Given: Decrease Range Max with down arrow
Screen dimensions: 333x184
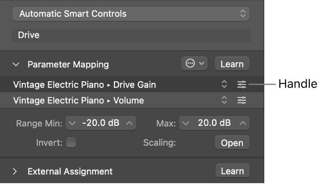Looking at the screenshot, I should 186,123.
